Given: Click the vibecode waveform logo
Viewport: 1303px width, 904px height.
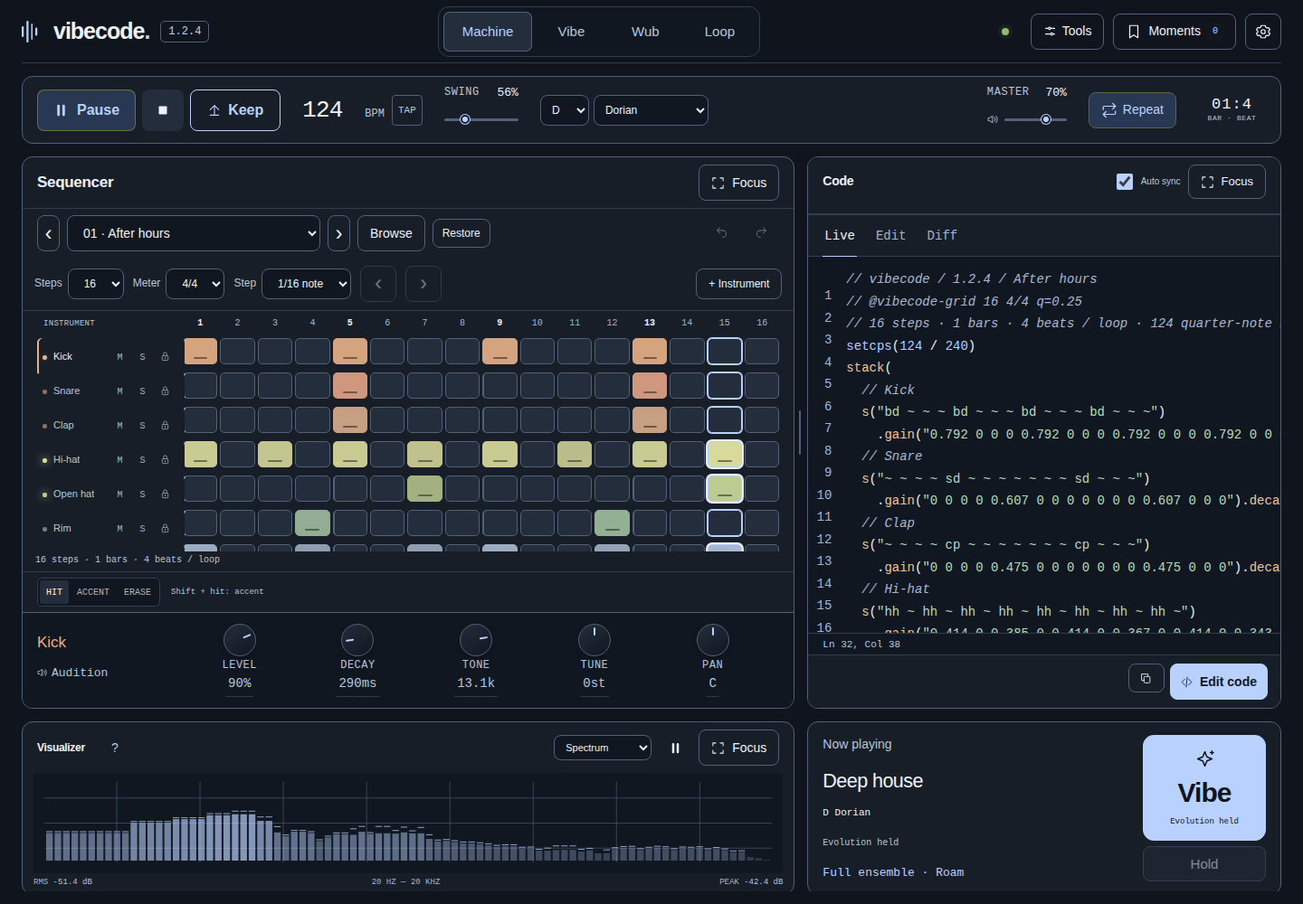Looking at the screenshot, I should (x=30, y=32).
